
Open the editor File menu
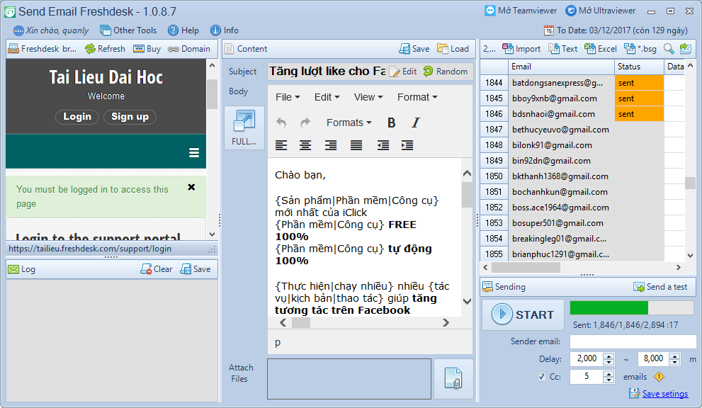(288, 97)
